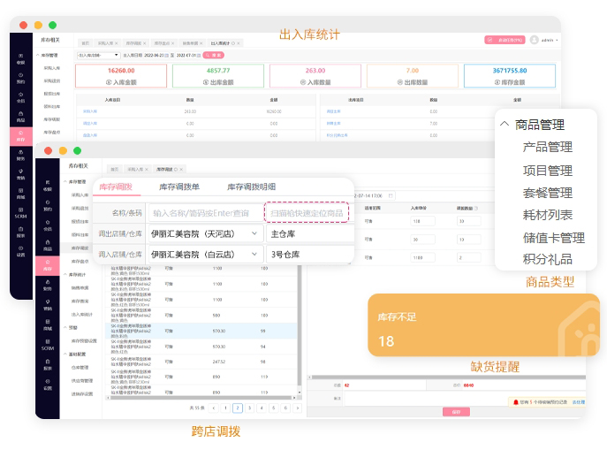Click the 名称/条码 search input field
Image resolution: width=607 pixels, height=450 pixels.
(x=203, y=212)
